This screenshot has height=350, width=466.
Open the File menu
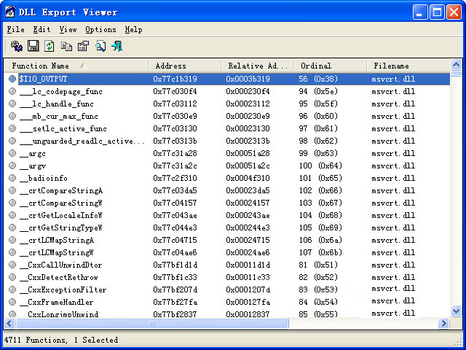pos(15,30)
